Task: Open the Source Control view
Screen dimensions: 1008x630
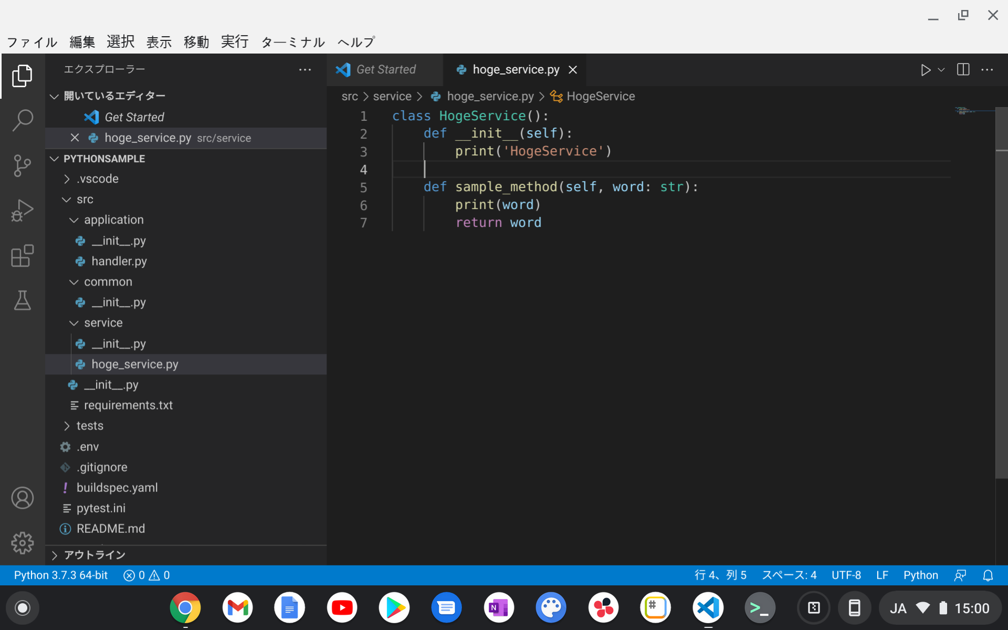Action: (x=23, y=165)
